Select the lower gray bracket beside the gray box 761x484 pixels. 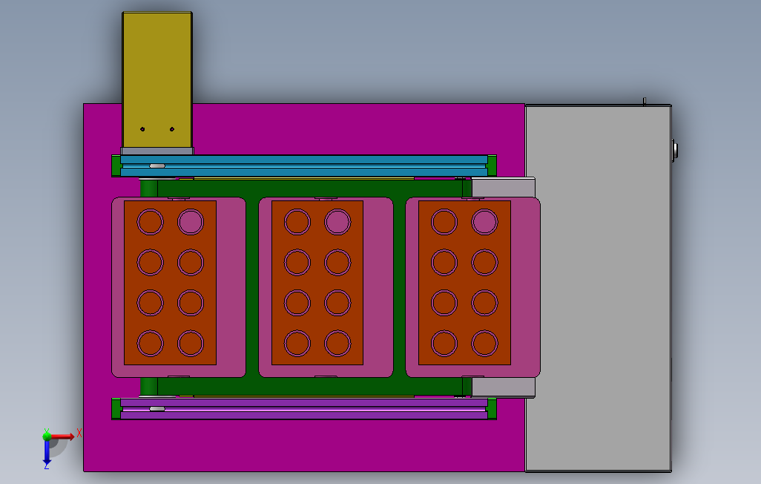click(x=504, y=387)
